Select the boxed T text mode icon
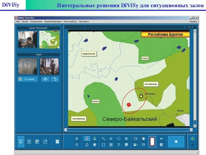 (29, 142)
